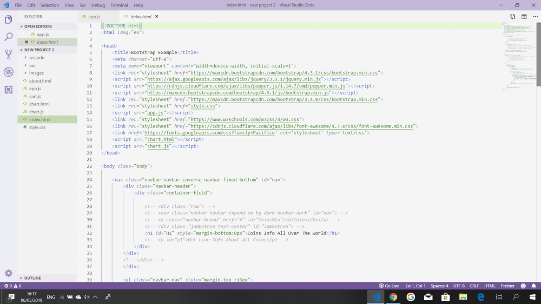Open Chrome from the taskbar
This screenshot has width=541, height=304.
(393, 297)
